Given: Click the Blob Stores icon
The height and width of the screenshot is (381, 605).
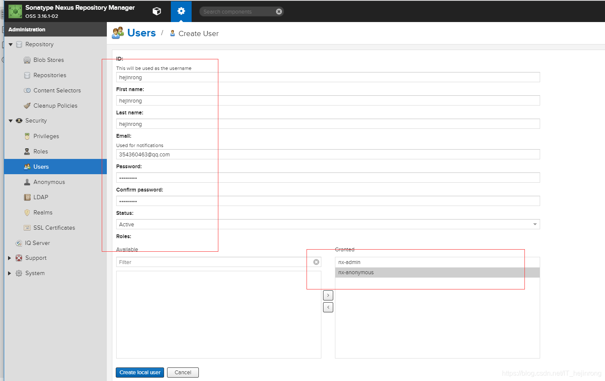Looking at the screenshot, I should coord(27,60).
